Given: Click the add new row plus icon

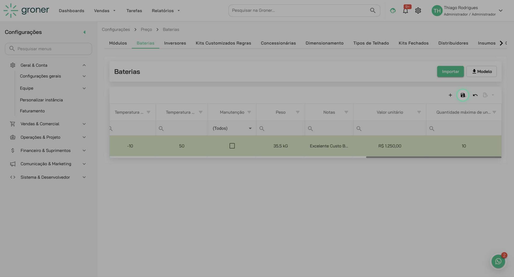Looking at the screenshot, I should (x=450, y=95).
